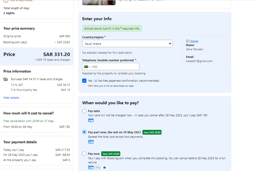The image size is (257, 171).
Task: Open the Country/region dropdown
Action: coord(127,44)
